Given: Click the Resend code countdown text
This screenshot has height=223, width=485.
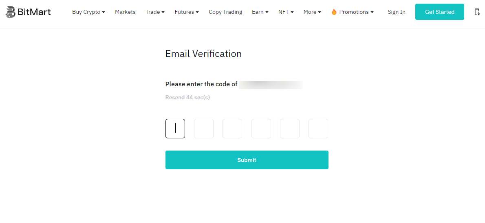Looking at the screenshot, I should click(x=187, y=97).
